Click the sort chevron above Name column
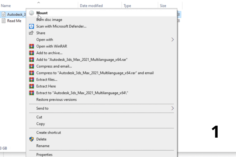This screenshot has width=236, height=157. (39, 3)
